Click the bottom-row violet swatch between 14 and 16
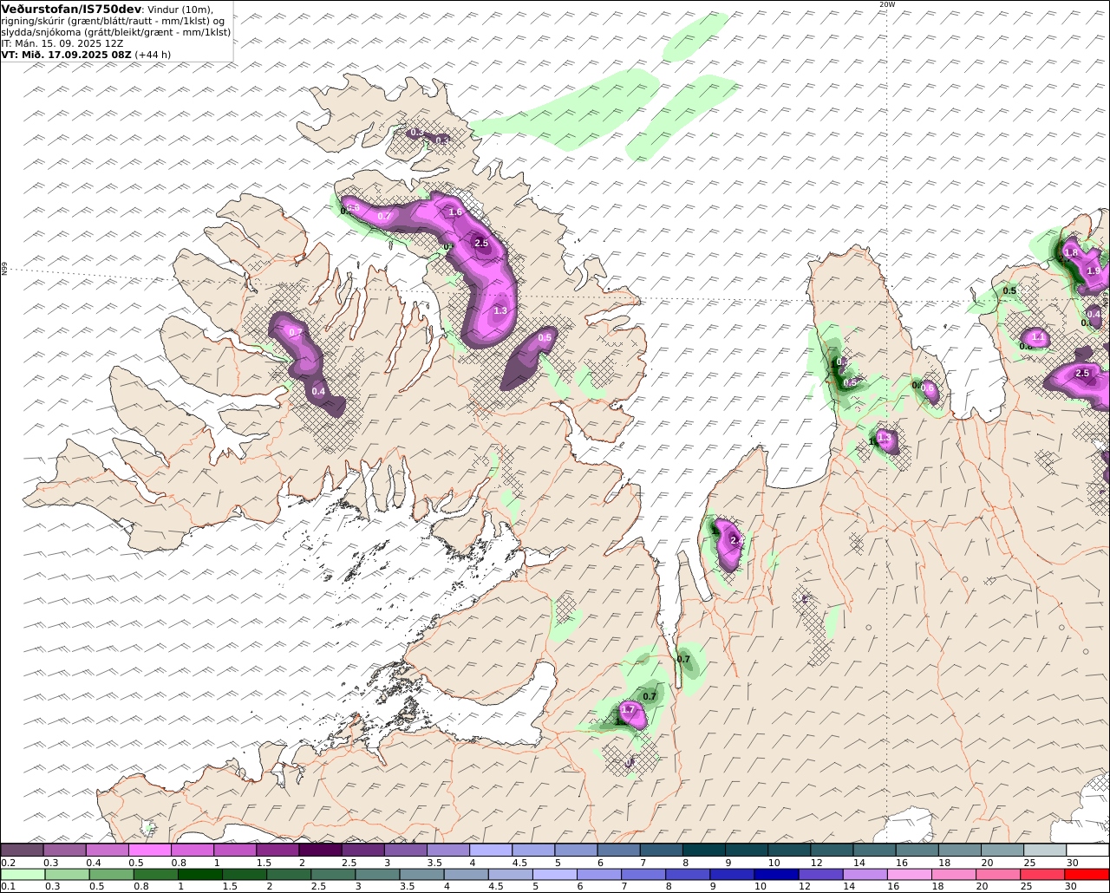The width and height of the screenshot is (1110, 893). [865, 875]
